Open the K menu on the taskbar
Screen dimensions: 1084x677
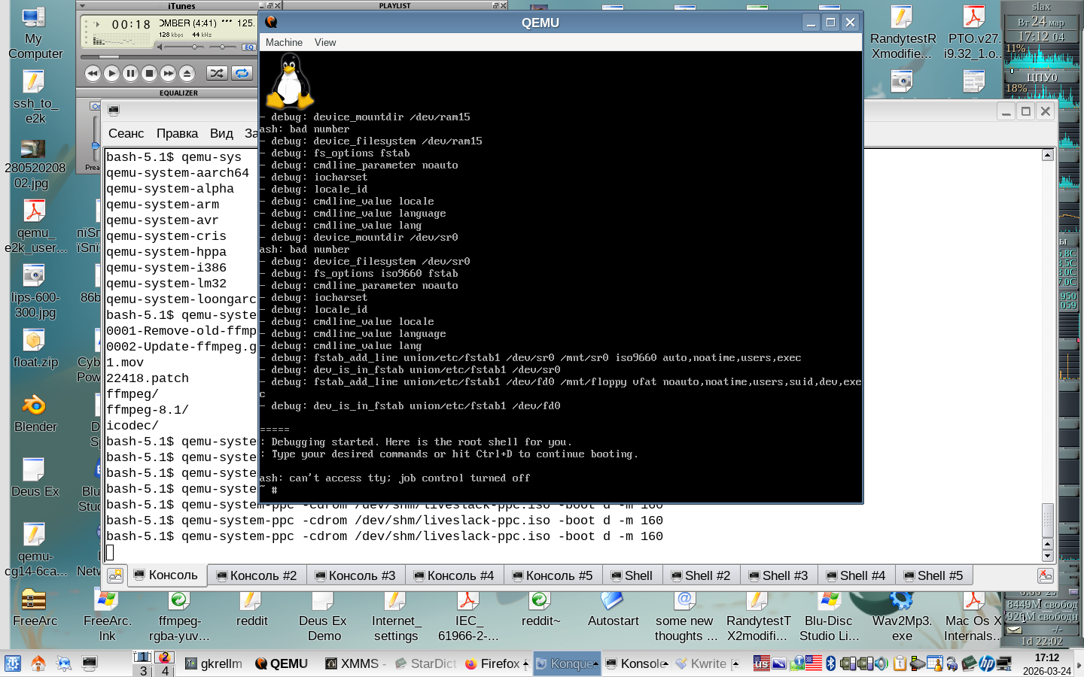13,663
